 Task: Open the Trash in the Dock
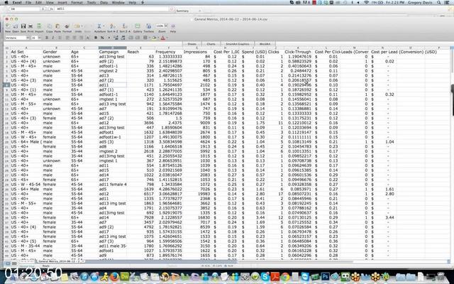441,276
